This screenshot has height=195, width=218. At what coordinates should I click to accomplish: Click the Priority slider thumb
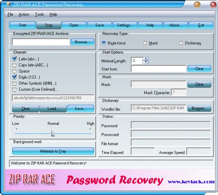click(x=53, y=133)
